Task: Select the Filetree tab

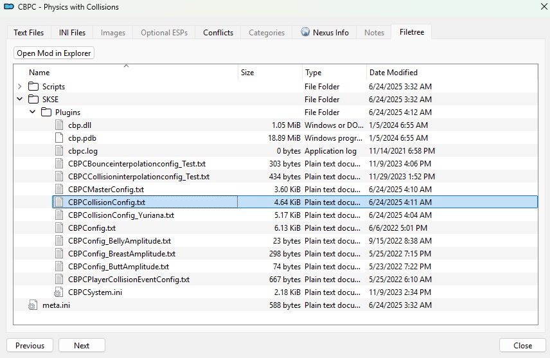Action: pos(411,32)
